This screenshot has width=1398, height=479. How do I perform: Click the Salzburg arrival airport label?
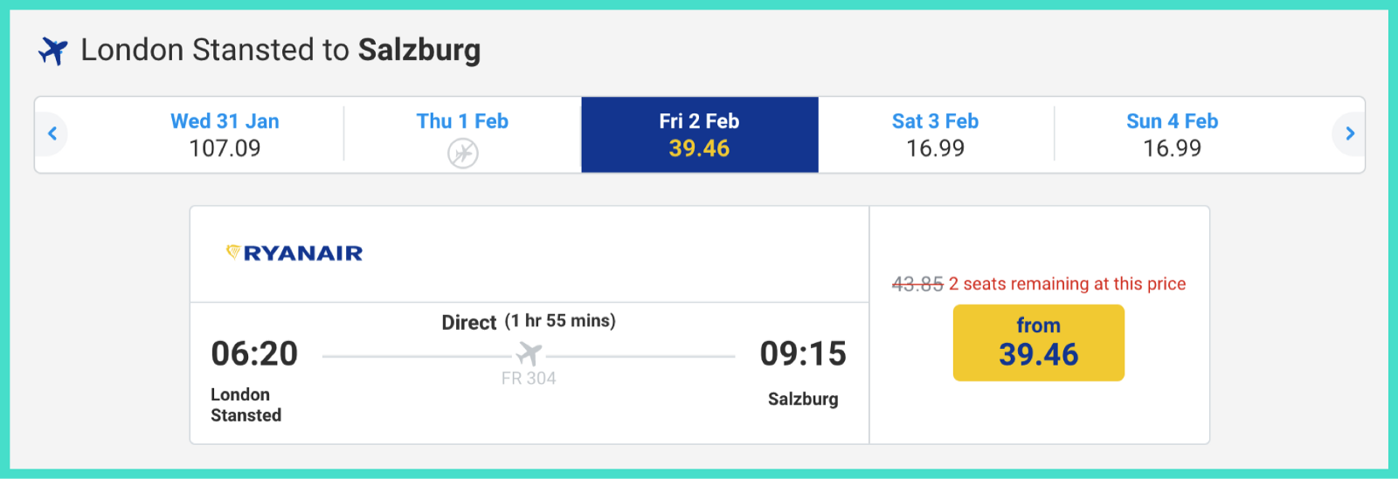(803, 399)
